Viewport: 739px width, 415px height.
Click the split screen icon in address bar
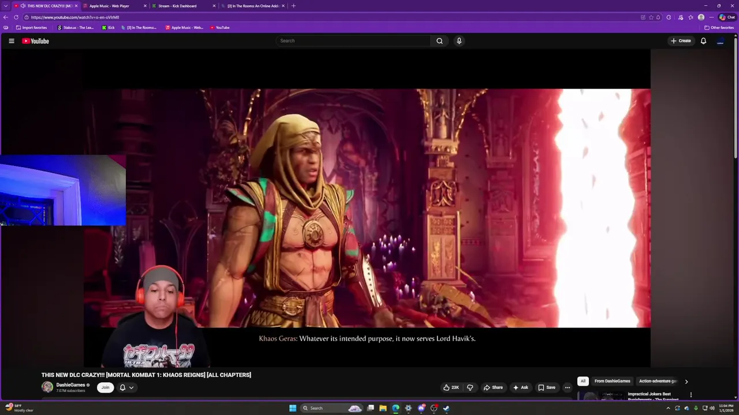point(643,17)
